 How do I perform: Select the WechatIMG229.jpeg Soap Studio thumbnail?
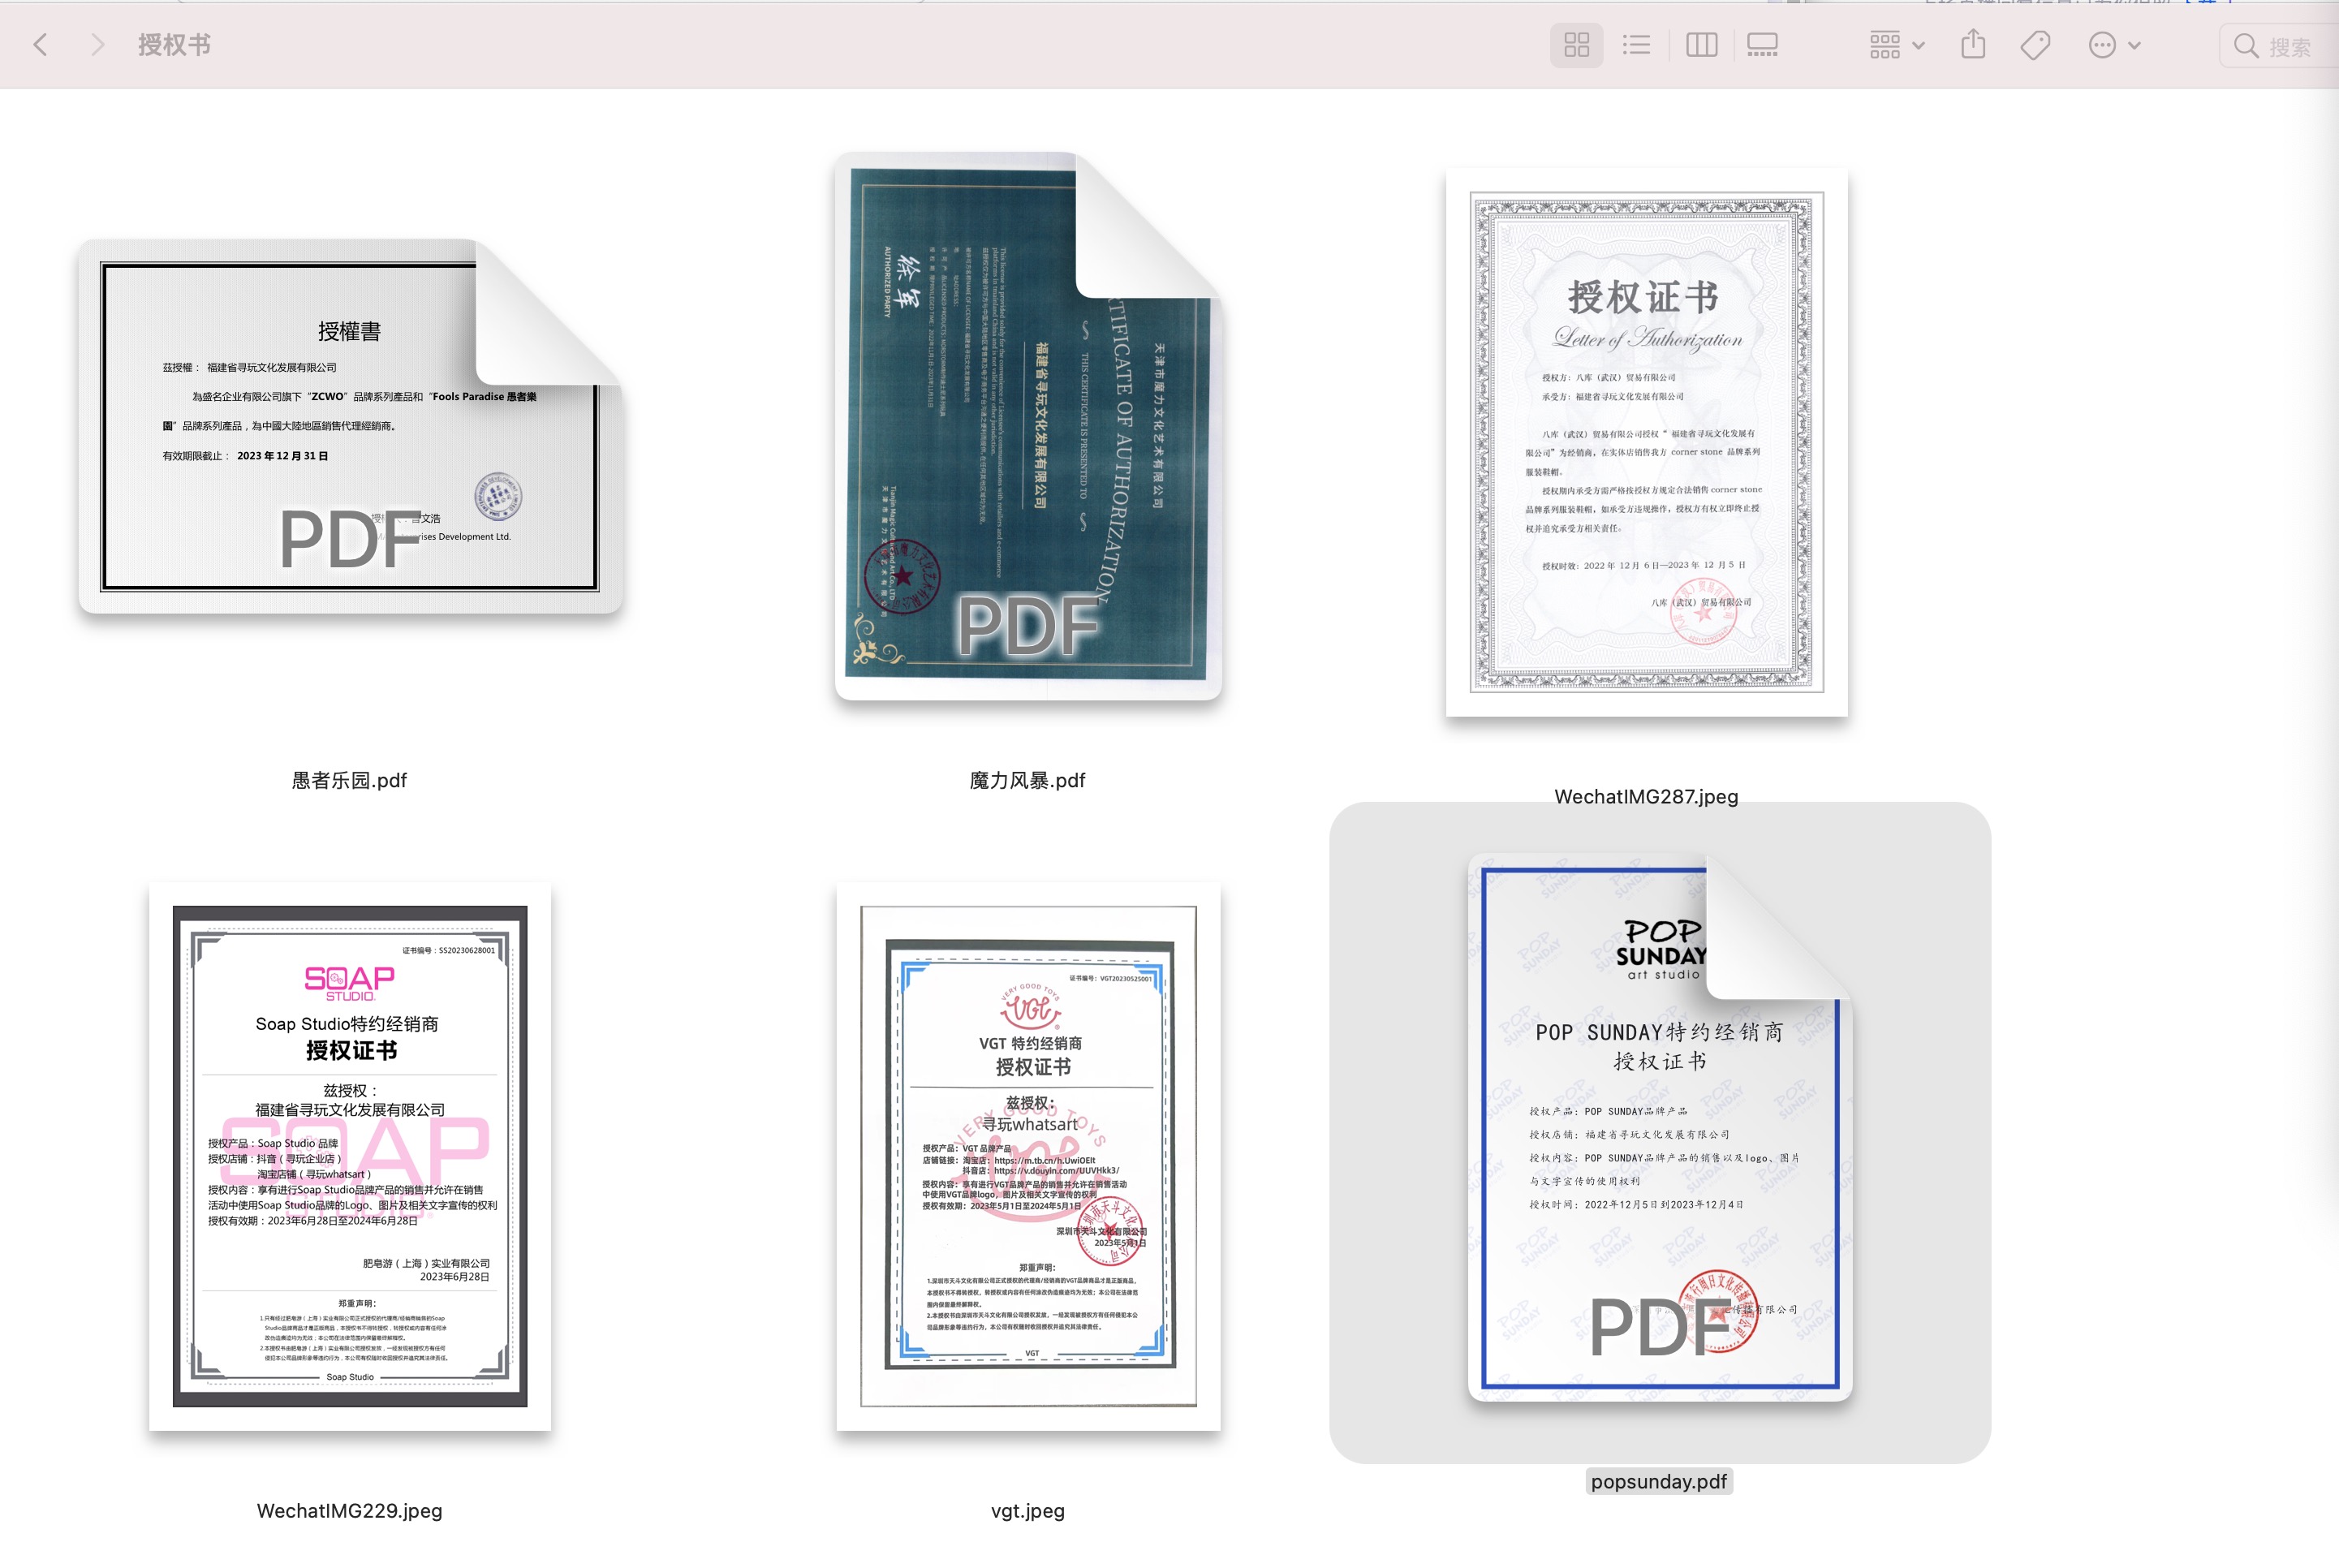(x=350, y=1156)
